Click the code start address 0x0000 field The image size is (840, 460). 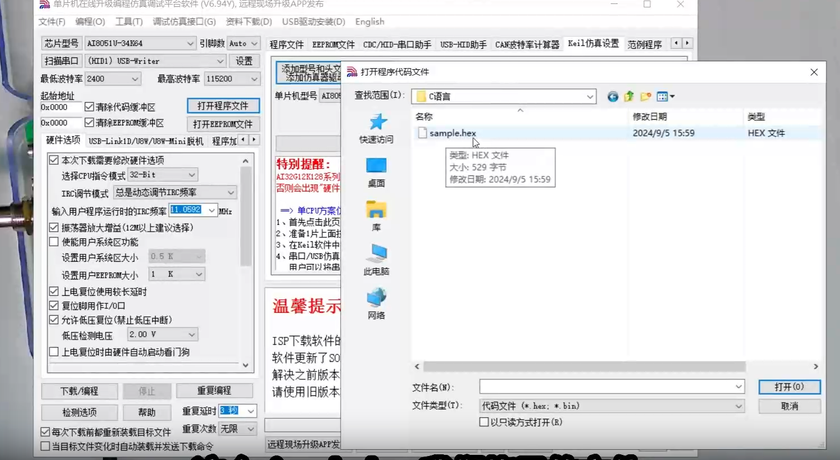click(x=61, y=107)
